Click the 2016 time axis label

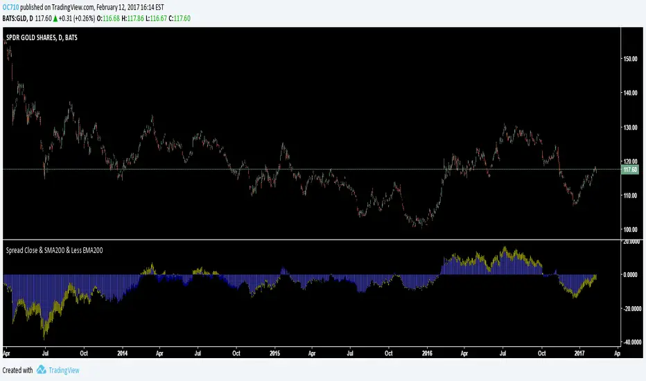(427, 353)
